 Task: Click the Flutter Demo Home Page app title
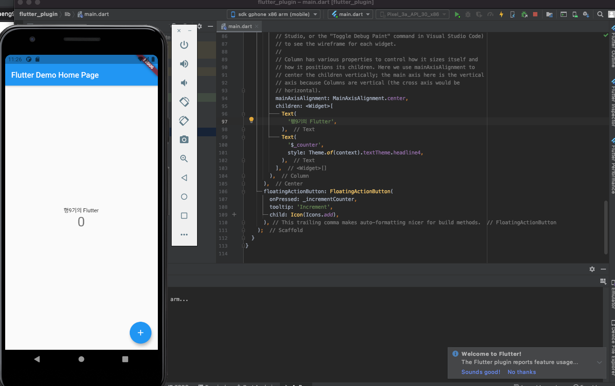click(55, 75)
